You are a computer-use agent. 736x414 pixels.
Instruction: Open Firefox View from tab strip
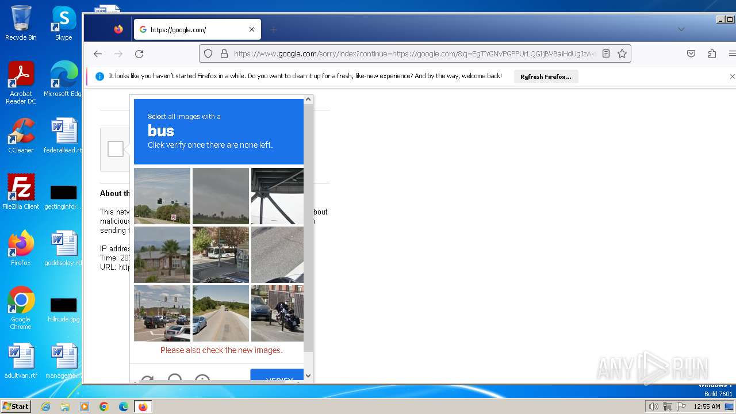[118, 29]
